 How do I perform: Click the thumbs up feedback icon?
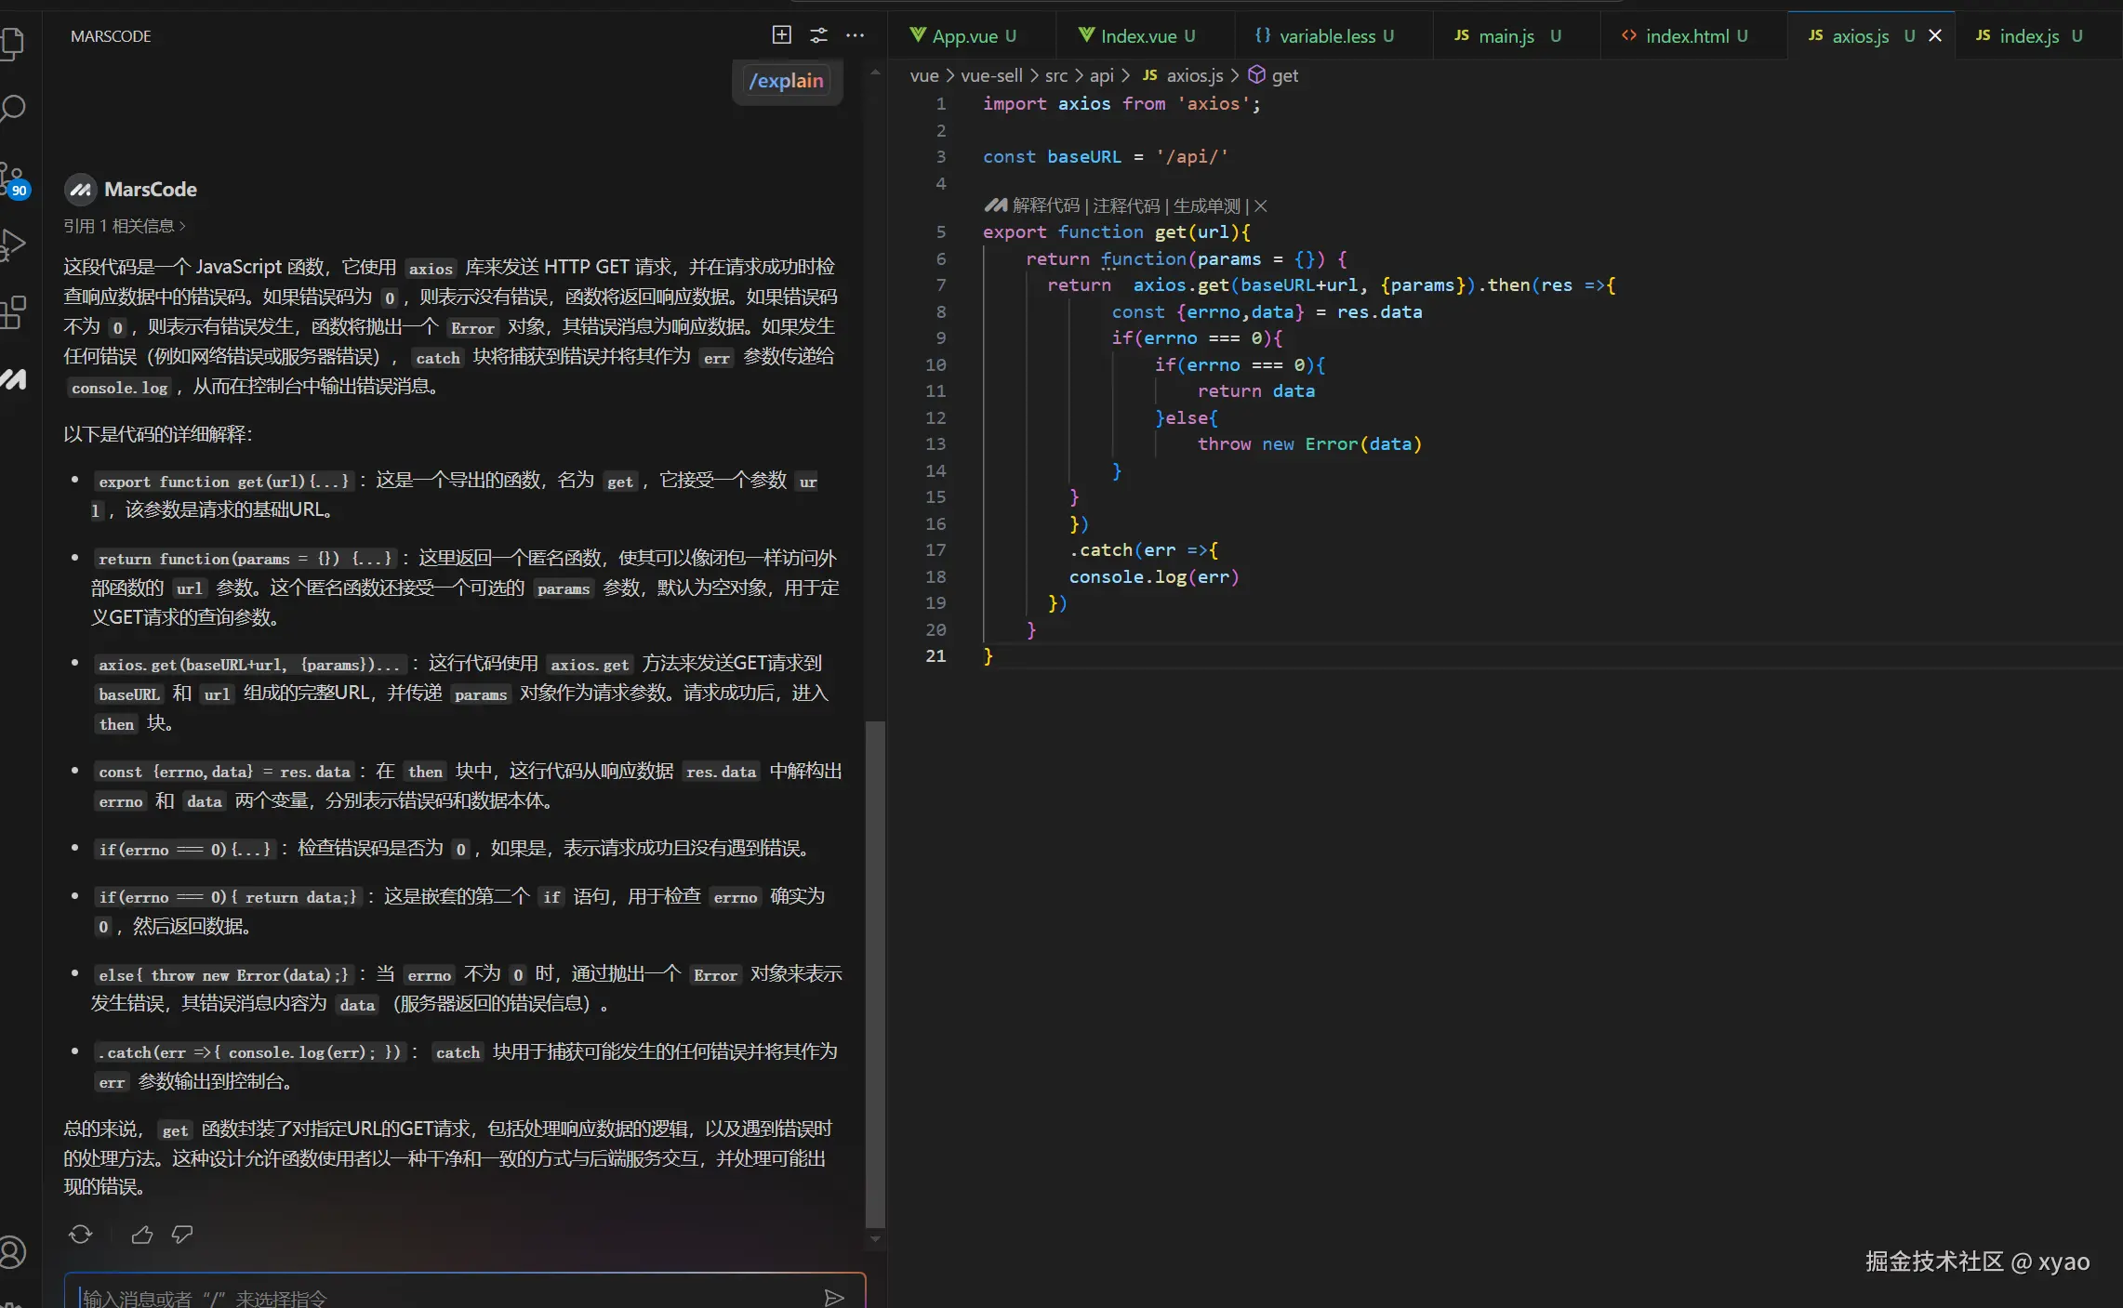pos(141,1234)
